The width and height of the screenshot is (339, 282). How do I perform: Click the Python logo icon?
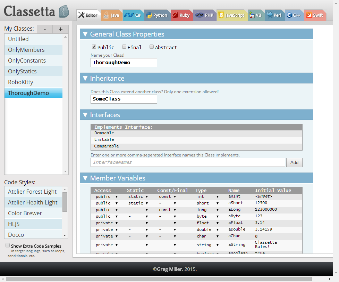point(150,15)
